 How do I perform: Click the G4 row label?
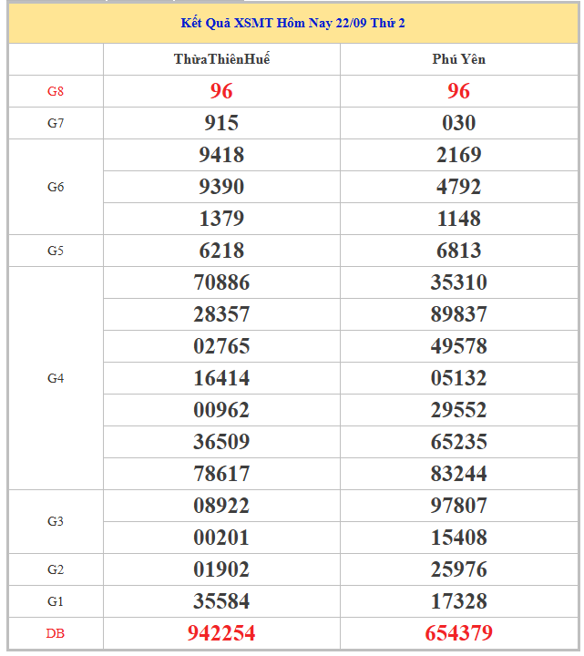coord(56,378)
